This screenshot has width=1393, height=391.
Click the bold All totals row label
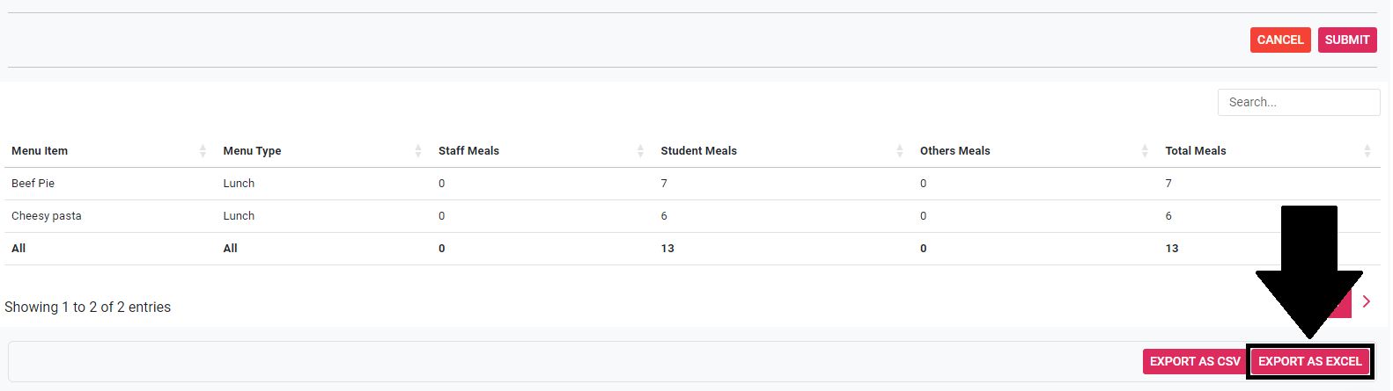pyautogui.click(x=18, y=249)
